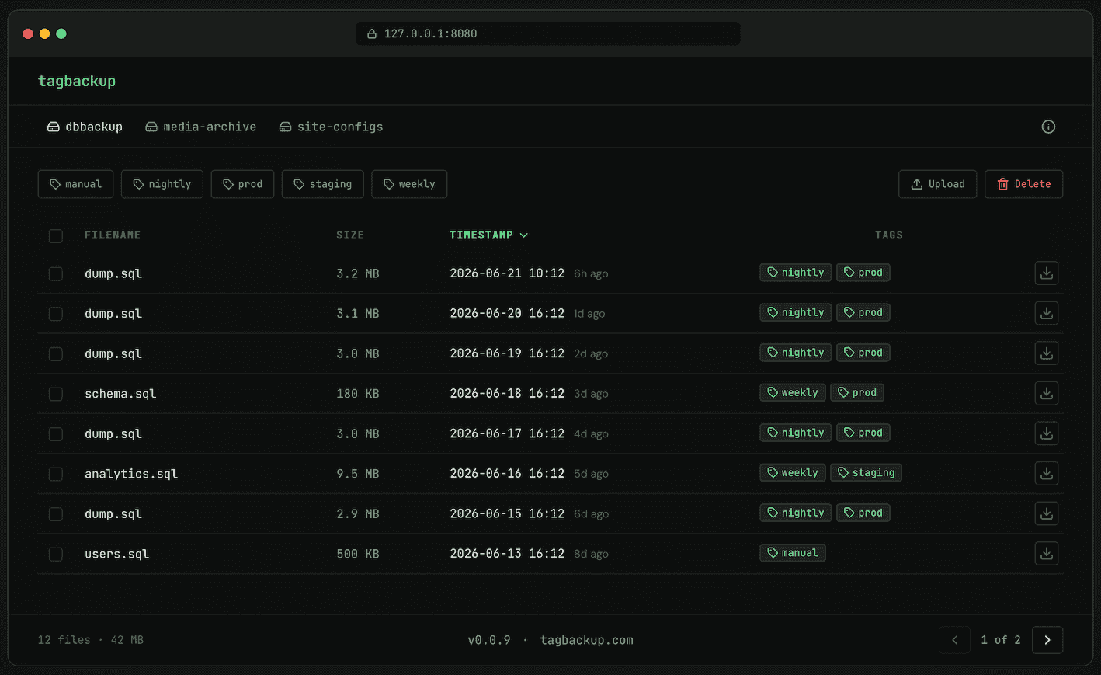Click the '12 files · 42 MB' status text

[x=91, y=640]
